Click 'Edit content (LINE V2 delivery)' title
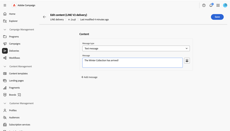 coord(69,15)
